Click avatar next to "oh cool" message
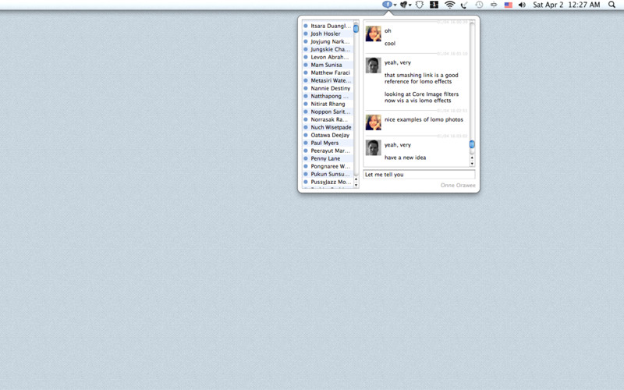 click(374, 34)
